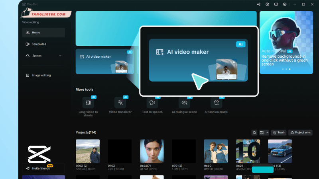The height and width of the screenshot is (179, 319).
Task: Open the projects view layout dropdown
Action: [x=264, y=132]
